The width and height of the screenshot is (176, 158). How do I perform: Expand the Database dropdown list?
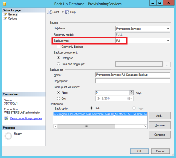(168, 29)
